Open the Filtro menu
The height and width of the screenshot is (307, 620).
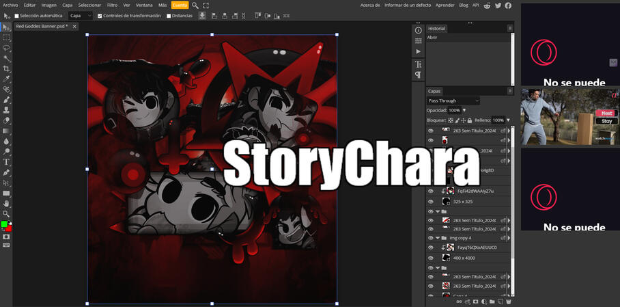click(112, 5)
